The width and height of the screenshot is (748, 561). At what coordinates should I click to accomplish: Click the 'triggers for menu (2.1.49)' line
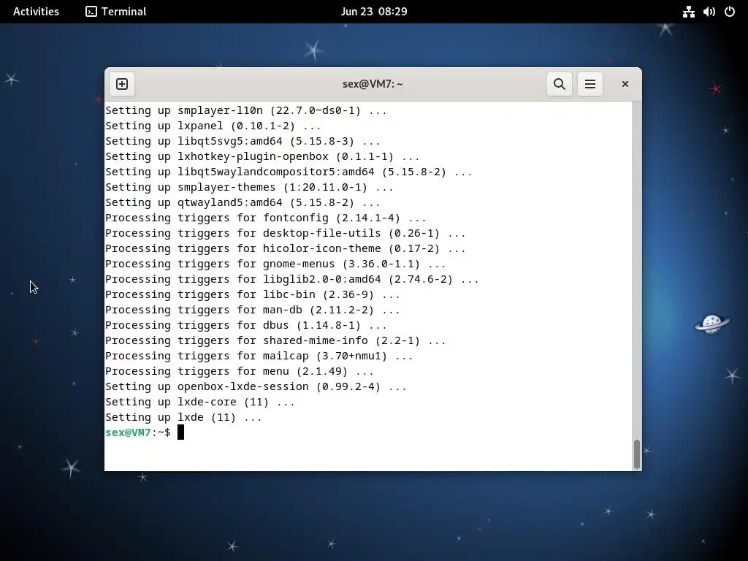(240, 371)
